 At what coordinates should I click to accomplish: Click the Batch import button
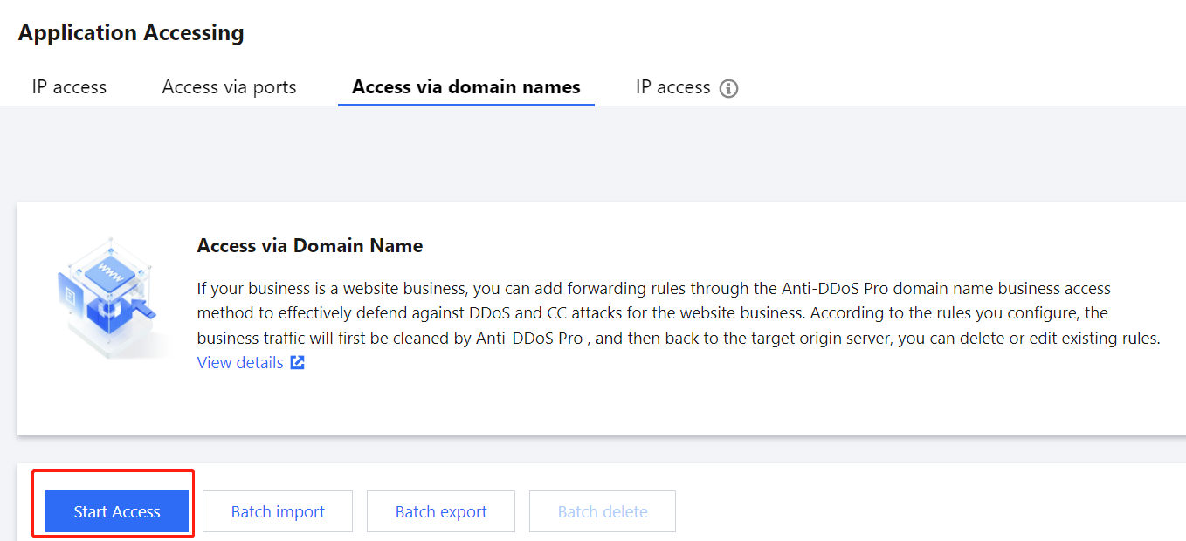(278, 511)
